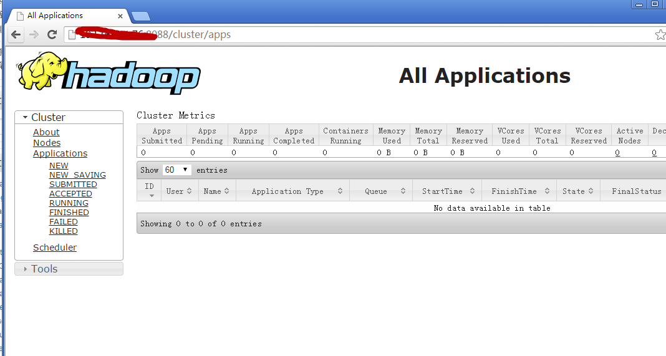Viewport: 666px width, 356px height.
Task: Reload the page with the refresh icon
Action: pyautogui.click(x=52, y=35)
